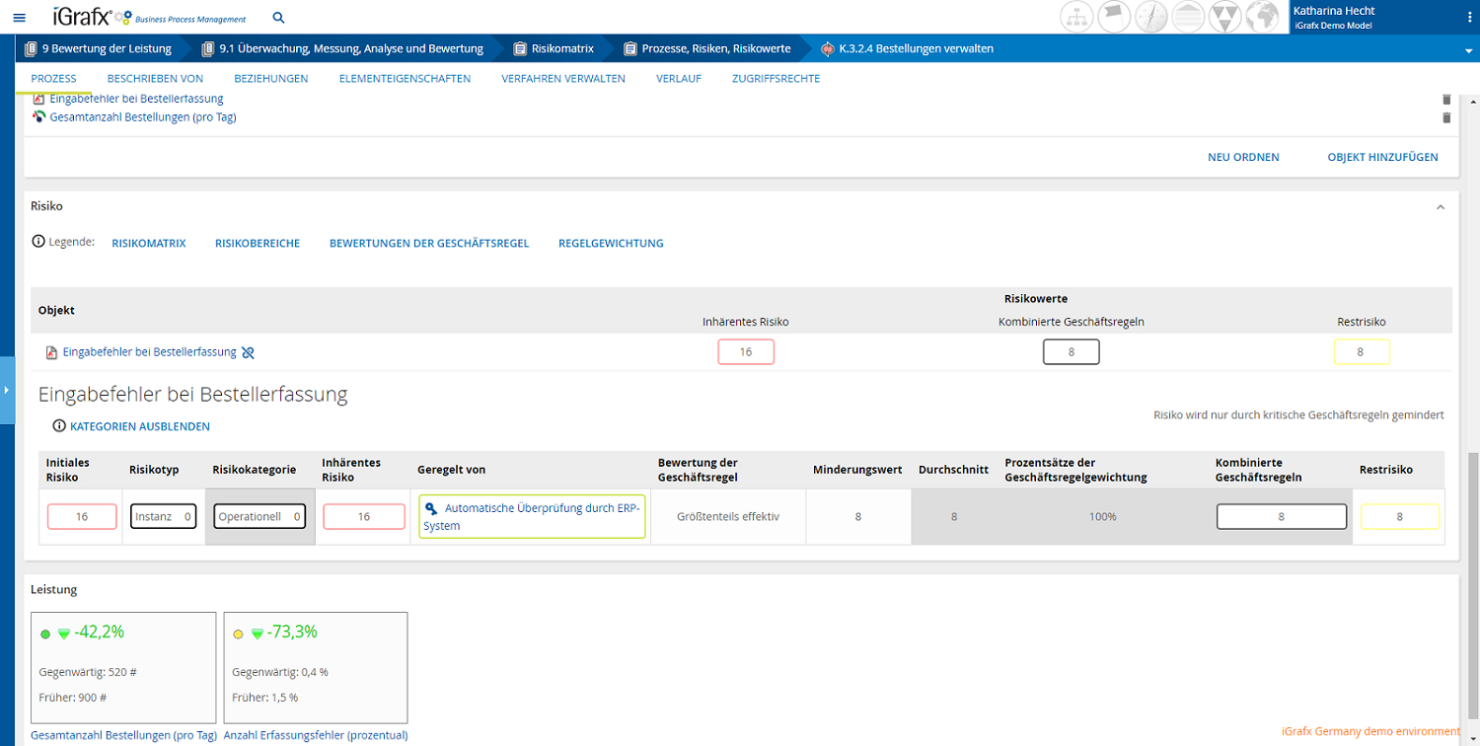Open the organization chart circle icon

pyautogui.click(x=1078, y=17)
